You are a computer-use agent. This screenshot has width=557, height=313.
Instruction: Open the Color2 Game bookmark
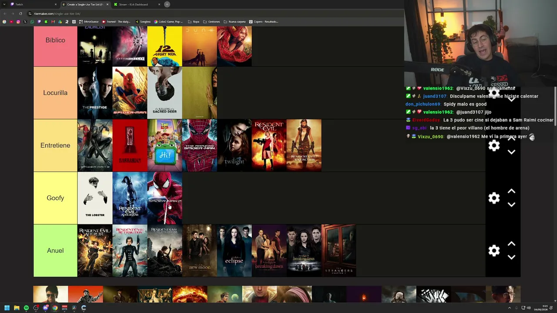(x=168, y=22)
